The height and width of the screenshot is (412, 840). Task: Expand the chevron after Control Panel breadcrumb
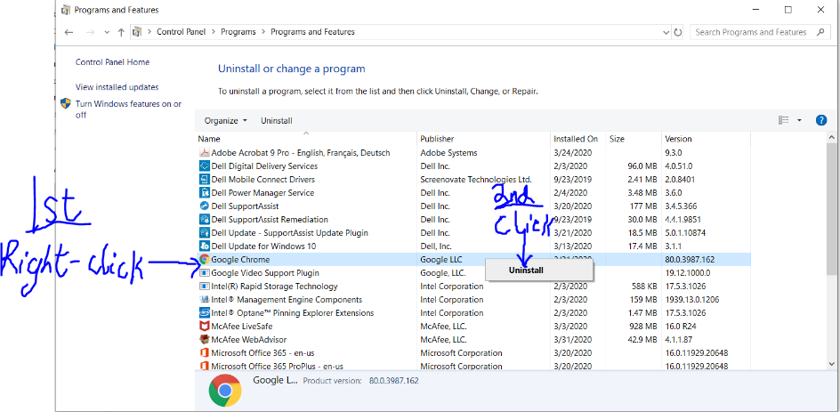click(214, 32)
